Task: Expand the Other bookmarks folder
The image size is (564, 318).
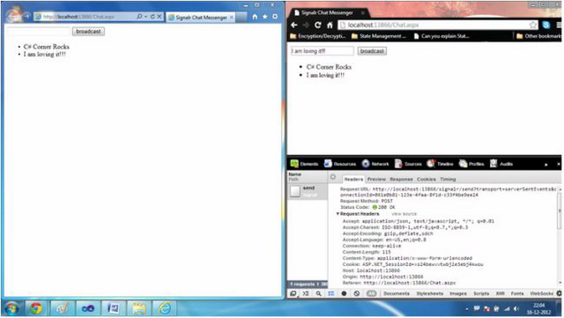Action: (x=538, y=36)
